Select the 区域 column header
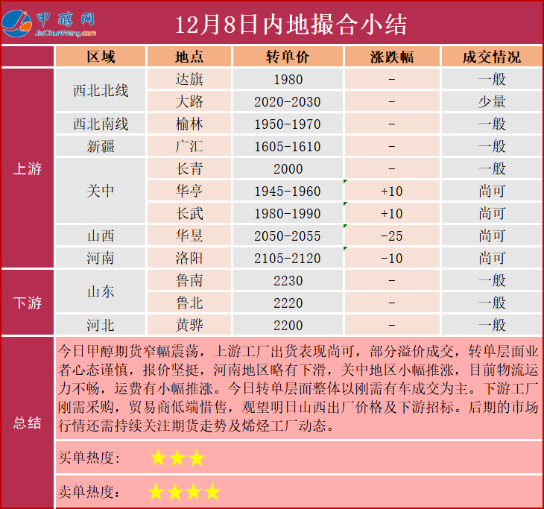Image resolution: width=544 pixels, height=509 pixels. [101, 57]
